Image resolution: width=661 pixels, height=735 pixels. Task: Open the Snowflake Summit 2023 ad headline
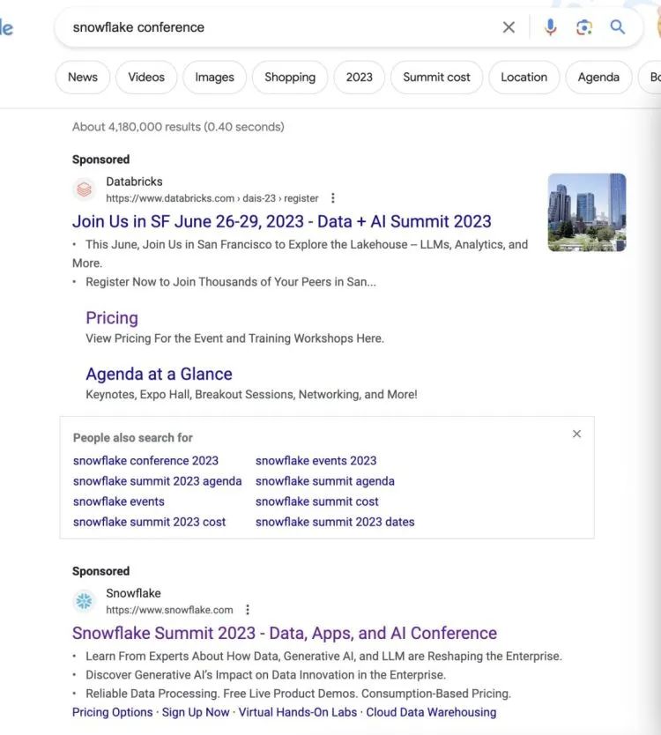tap(285, 633)
